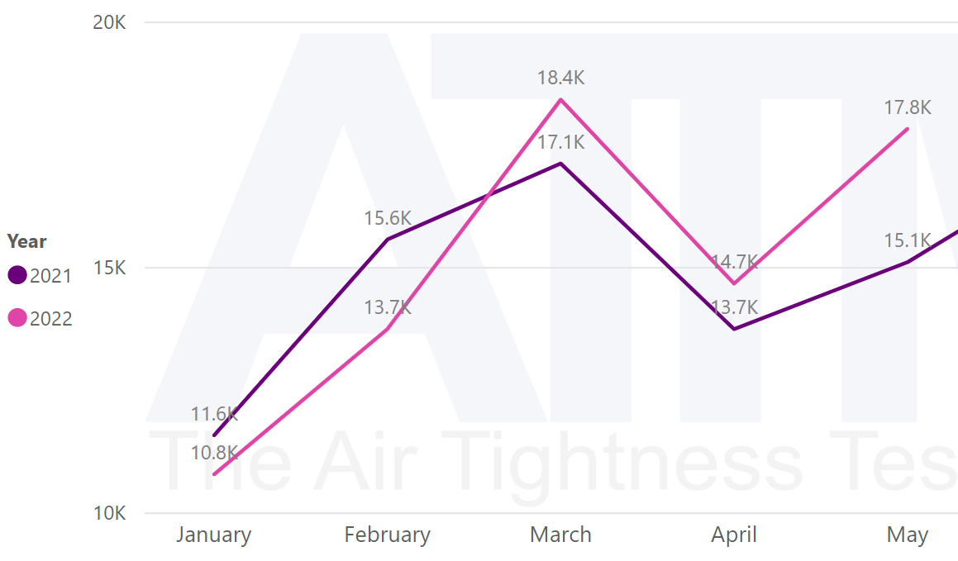
Task: Click the 20K y-axis label
Action: tap(109, 22)
